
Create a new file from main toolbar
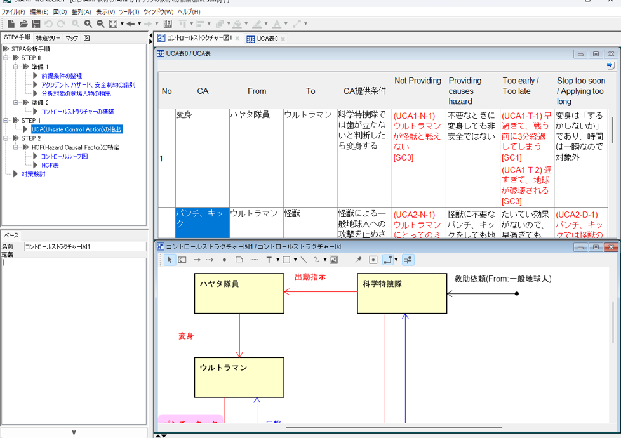(11, 23)
